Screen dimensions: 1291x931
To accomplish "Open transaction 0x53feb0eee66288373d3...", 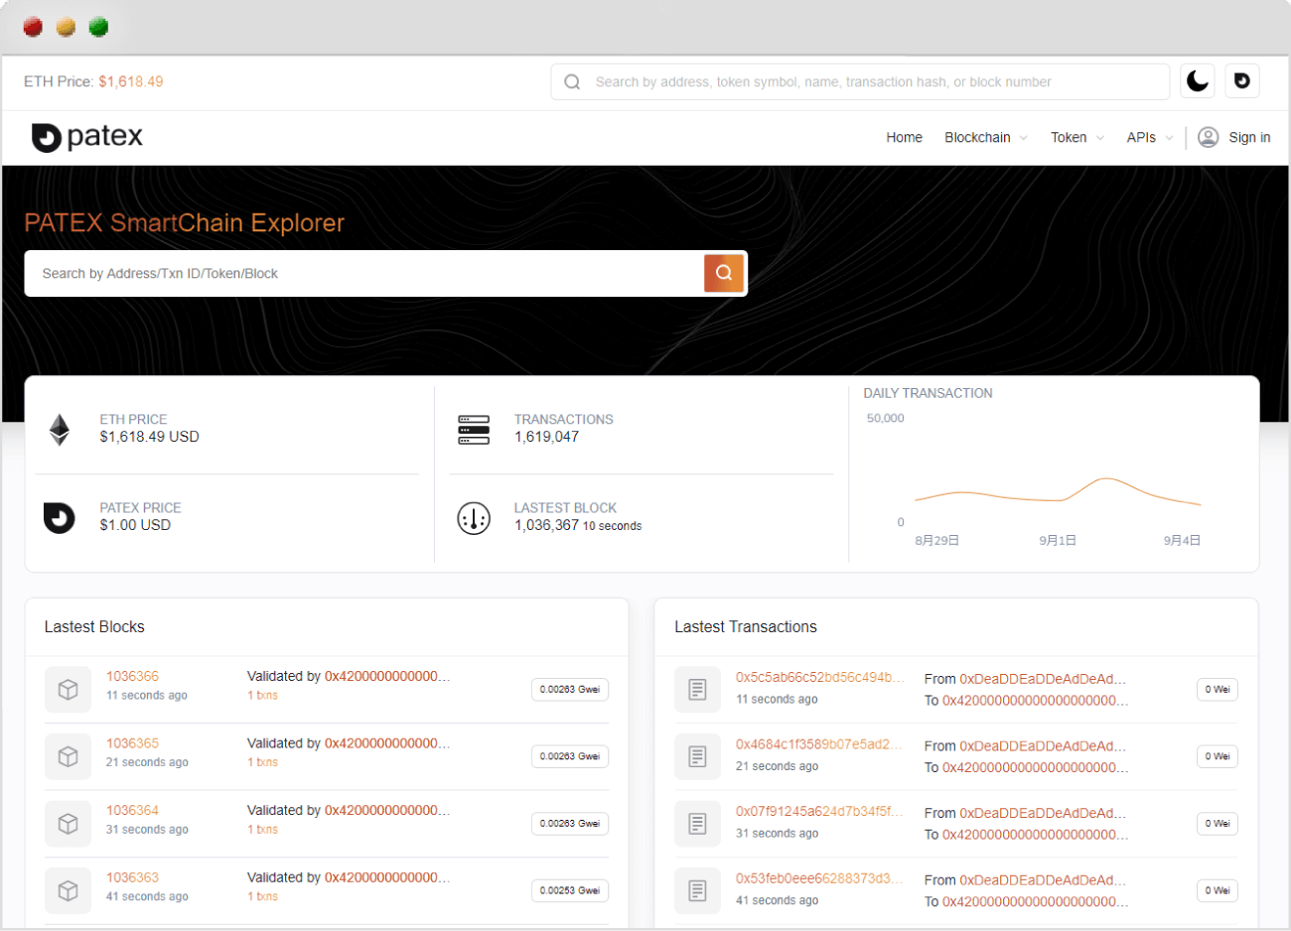I will click(x=820, y=878).
